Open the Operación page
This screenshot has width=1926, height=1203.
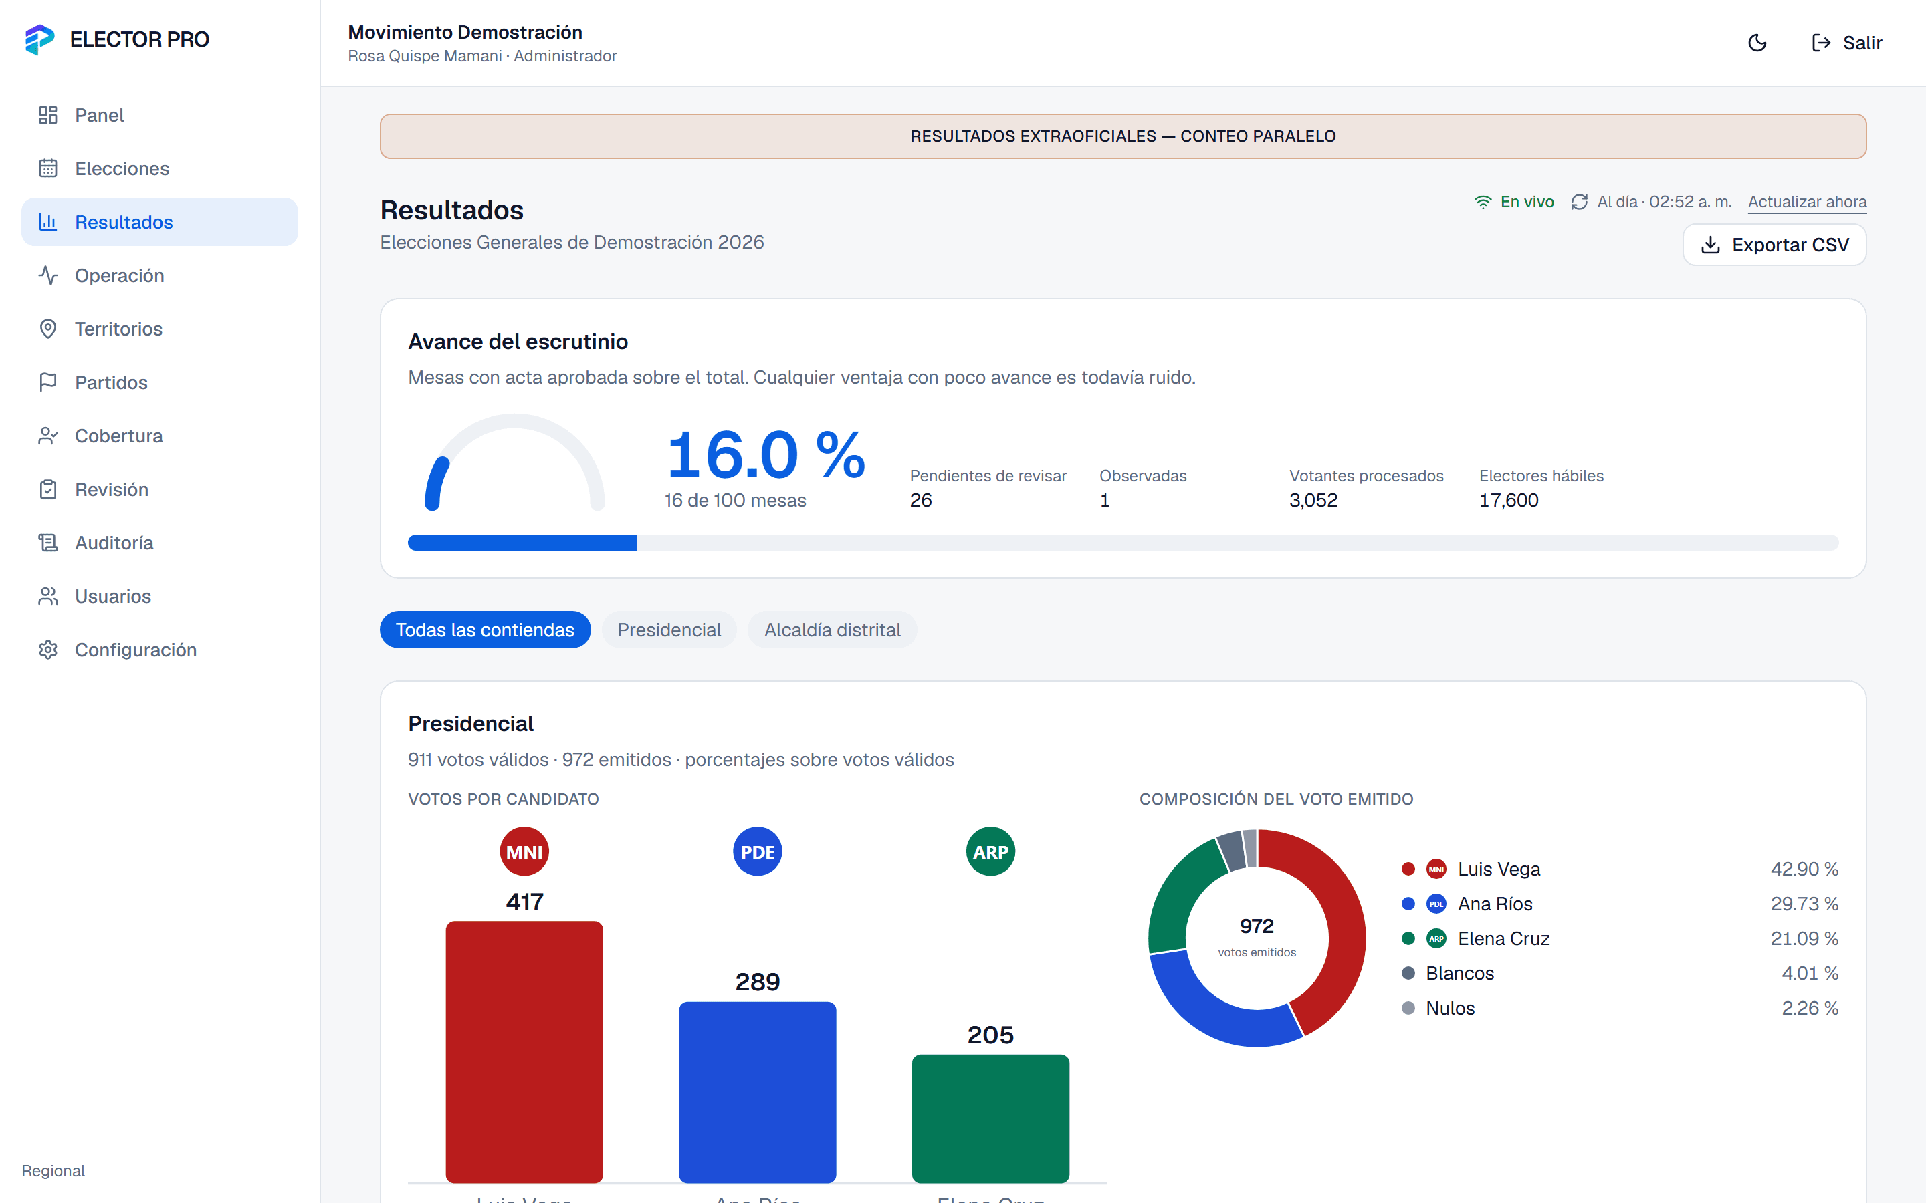pos(159,275)
